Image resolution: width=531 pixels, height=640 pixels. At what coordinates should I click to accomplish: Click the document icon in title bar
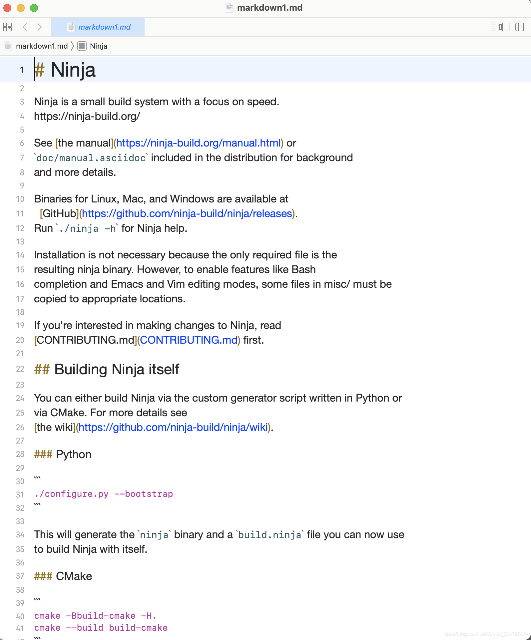point(229,8)
